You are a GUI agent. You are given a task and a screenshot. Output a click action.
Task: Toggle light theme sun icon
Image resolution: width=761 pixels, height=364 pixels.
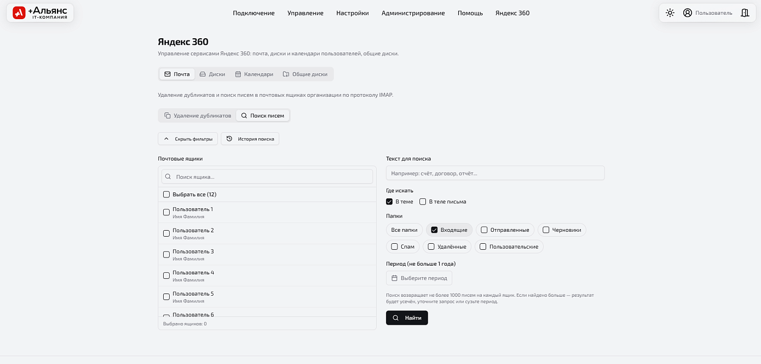pyautogui.click(x=670, y=13)
